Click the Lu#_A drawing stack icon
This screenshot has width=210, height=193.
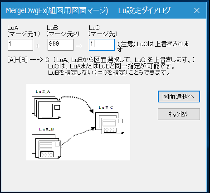point(46,107)
